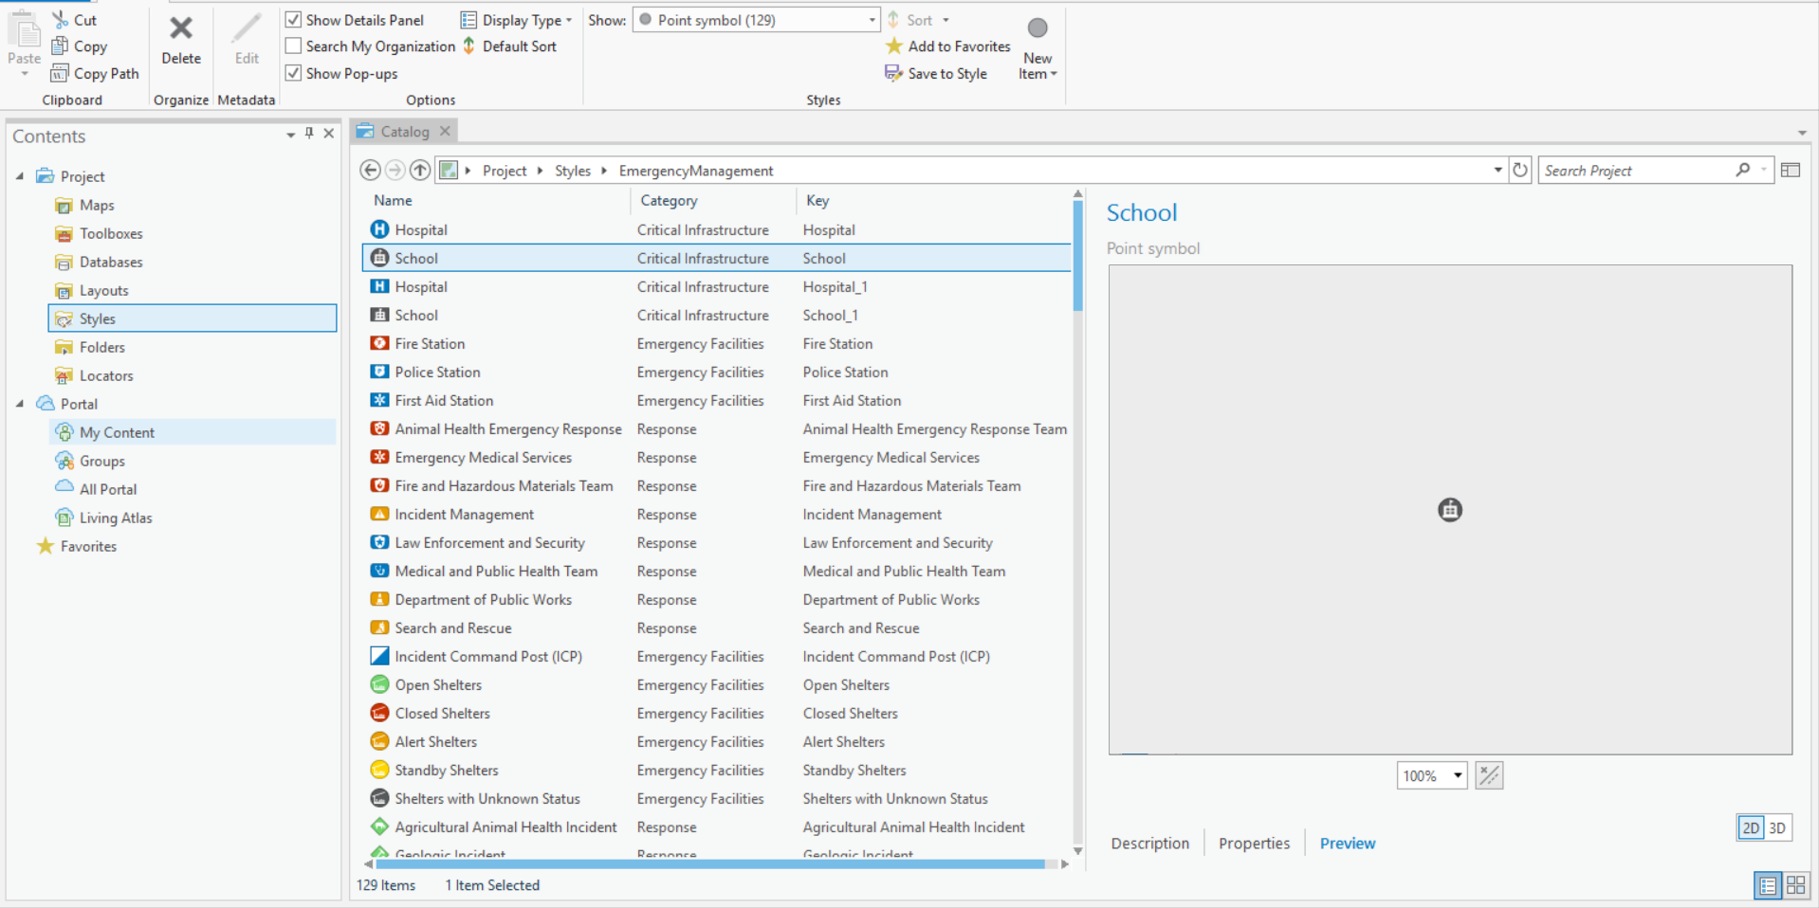Save selected symbol to Style
Screen dimensions: 1819x908
point(936,73)
